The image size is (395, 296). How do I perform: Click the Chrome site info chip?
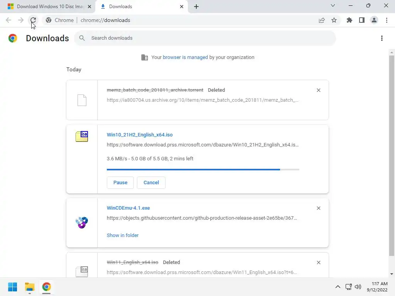coord(60,20)
